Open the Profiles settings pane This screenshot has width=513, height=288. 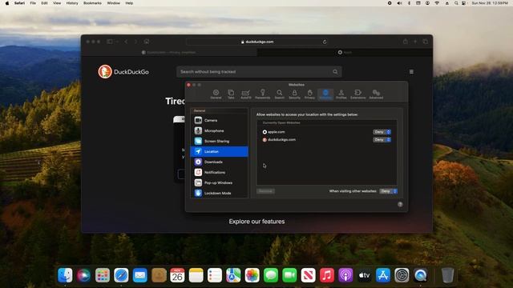[341, 94]
